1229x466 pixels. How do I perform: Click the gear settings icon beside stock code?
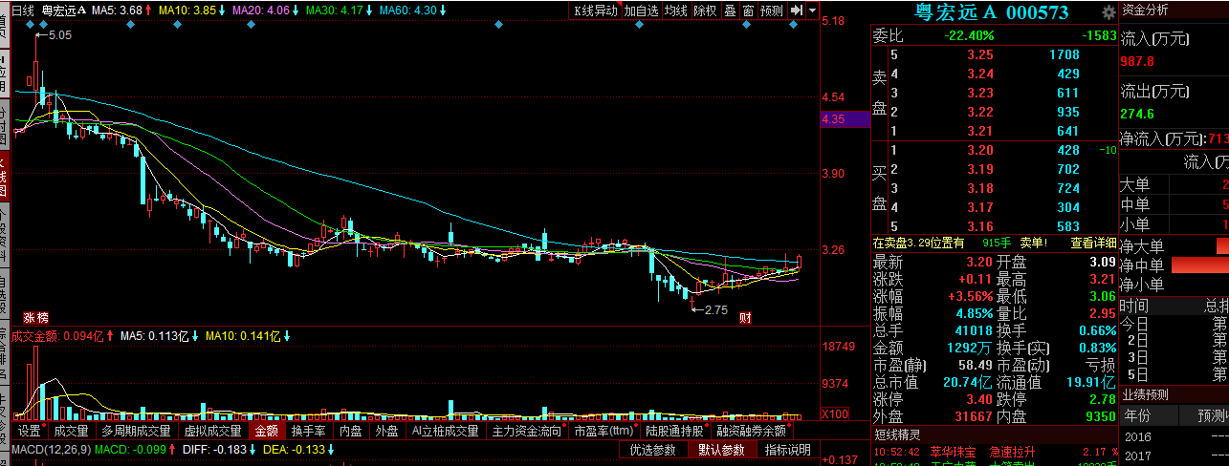pyautogui.click(x=1108, y=12)
